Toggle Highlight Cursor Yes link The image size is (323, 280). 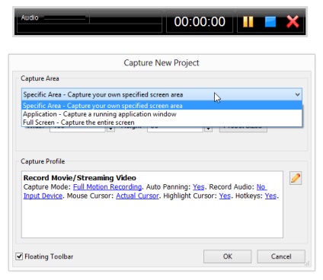[x=225, y=196]
